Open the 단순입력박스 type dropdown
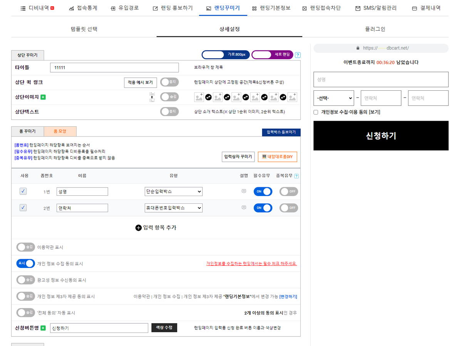The image size is (462, 346). click(x=174, y=191)
